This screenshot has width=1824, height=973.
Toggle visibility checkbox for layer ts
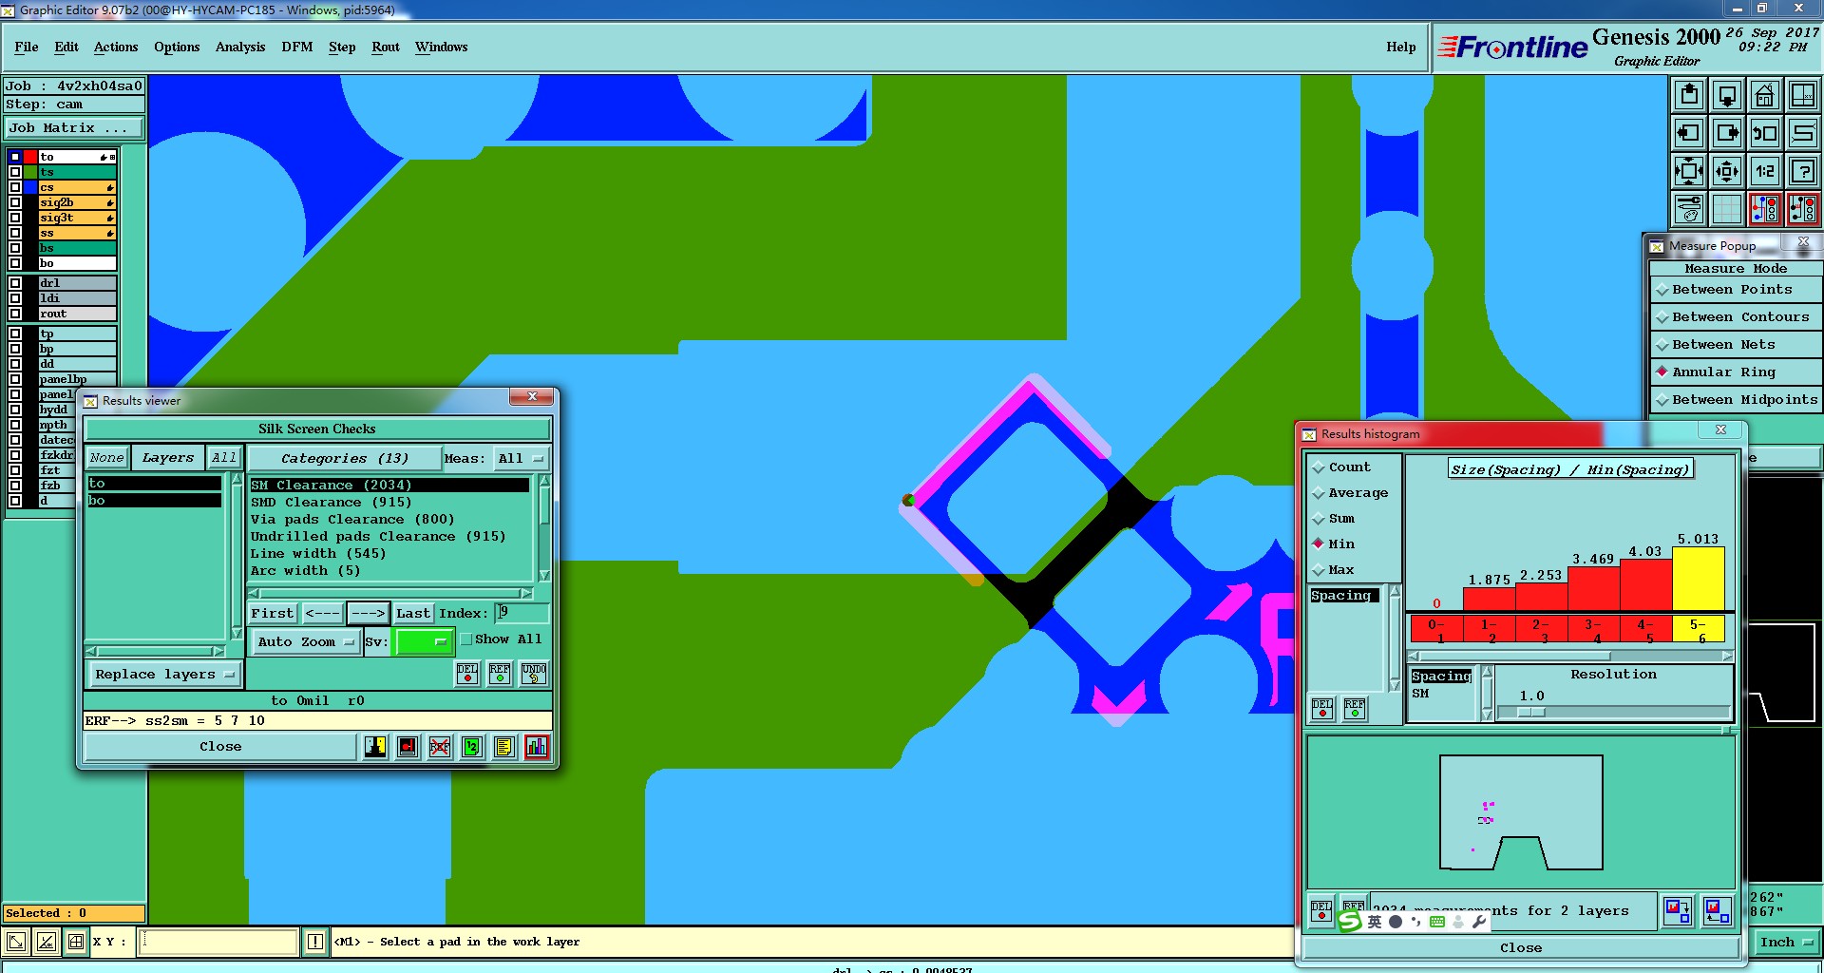coord(15,172)
